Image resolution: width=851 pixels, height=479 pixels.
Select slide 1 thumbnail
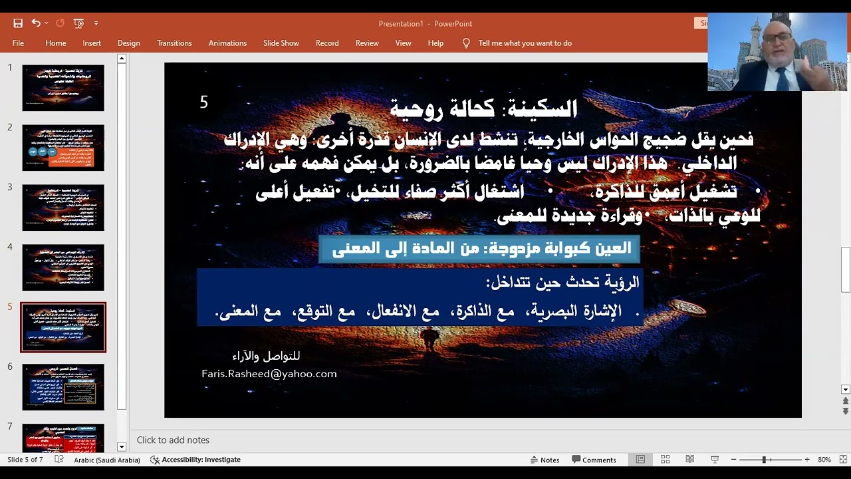coord(63,88)
